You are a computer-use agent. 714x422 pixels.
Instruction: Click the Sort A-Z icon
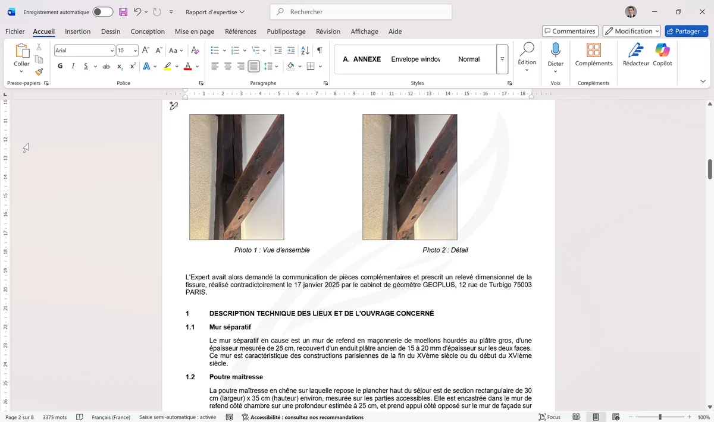(305, 51)
